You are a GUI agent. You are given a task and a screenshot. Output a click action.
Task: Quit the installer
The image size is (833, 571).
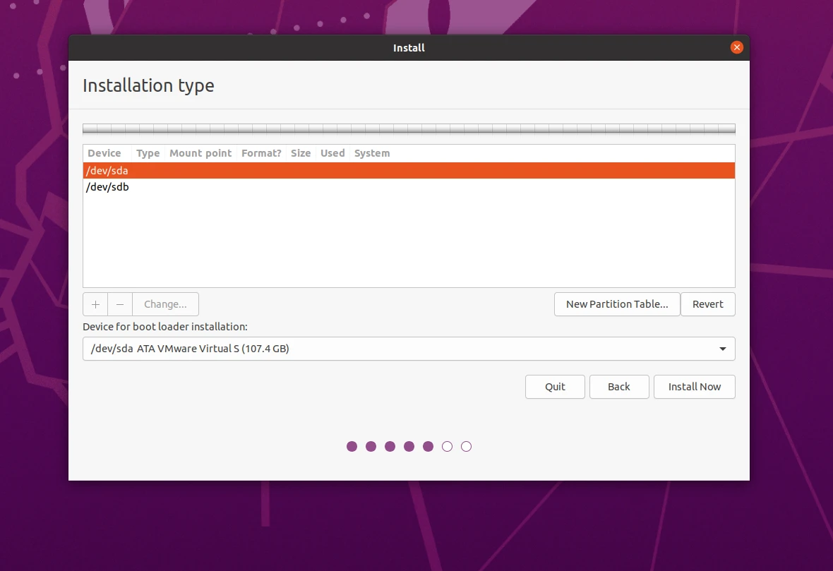555,387
